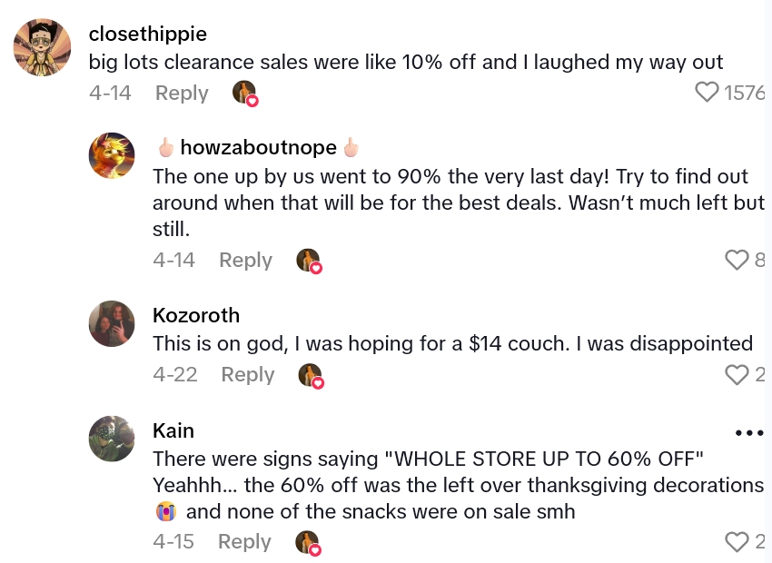This screenshot has height=563, width=772.
Task: Click creator-liked badge on Kain's reply
Action: 309,543
